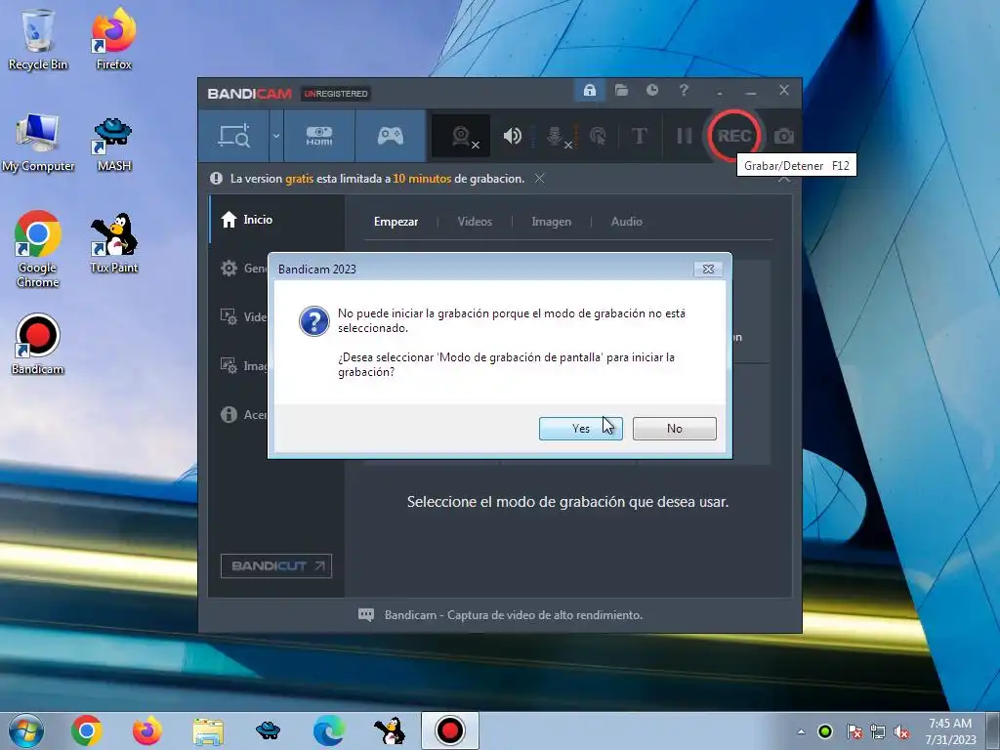Viewport: 1000px width, 750px height.
Task: Open General settings gear sidebar item
Action: tap(243, 269)
